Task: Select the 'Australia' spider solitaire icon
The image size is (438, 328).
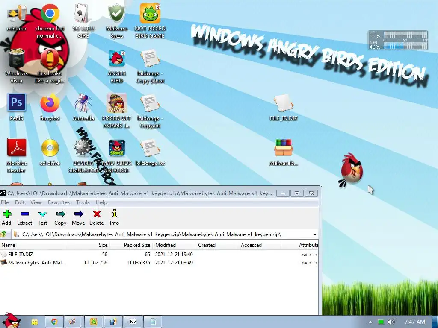Action: tap(83, 107)
